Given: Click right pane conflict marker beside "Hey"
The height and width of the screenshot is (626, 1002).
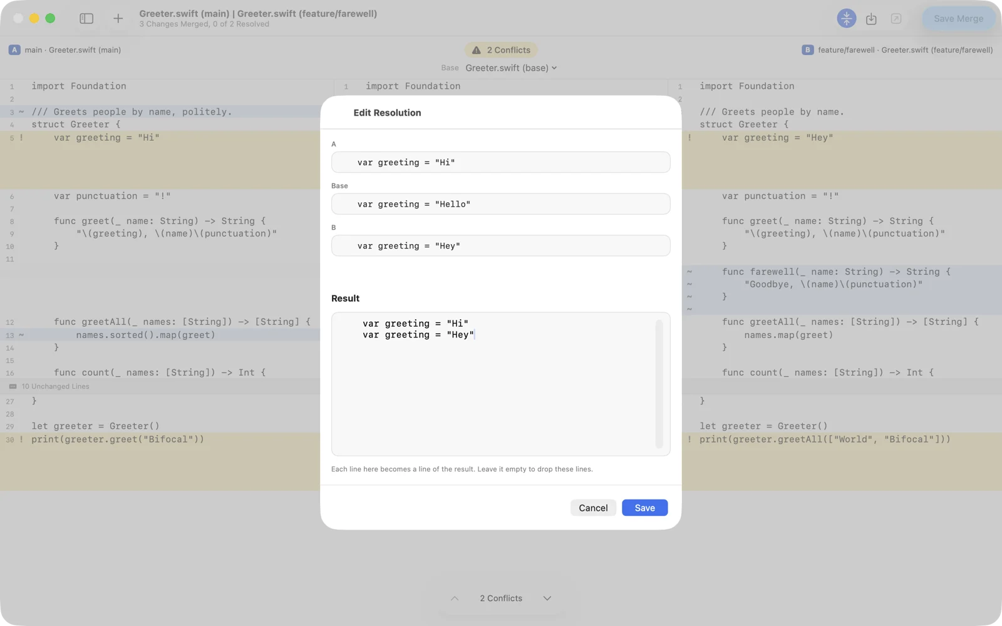Looking at the screenshot, I should [x=690, y=138].
